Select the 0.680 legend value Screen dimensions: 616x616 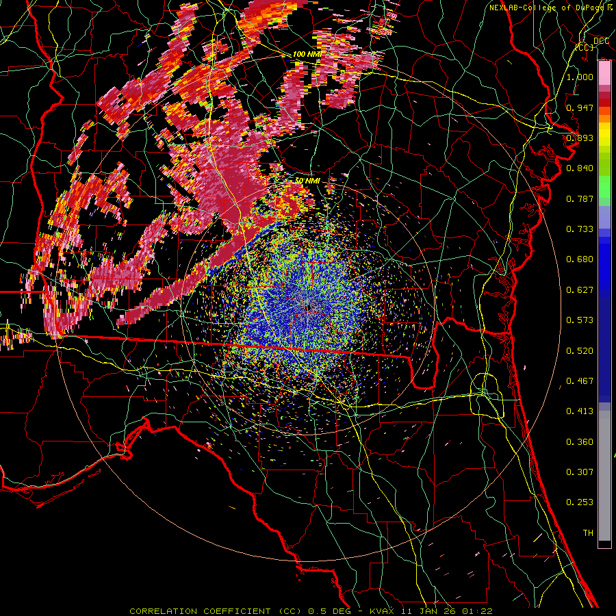click(580, 259)
